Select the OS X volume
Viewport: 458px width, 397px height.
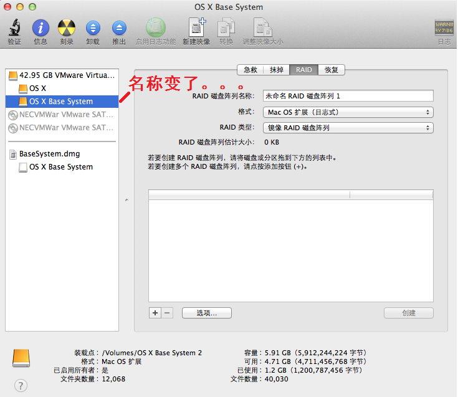[x=62, y=88]
